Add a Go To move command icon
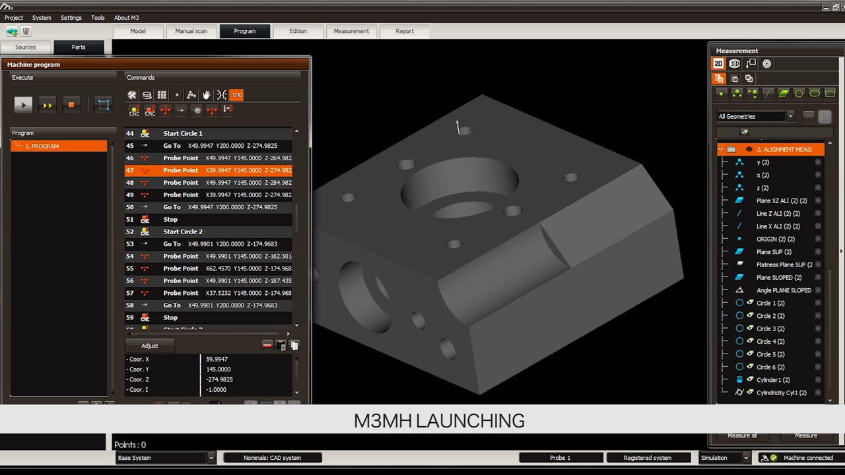This screenshot has width=845, height=475. tap(181, 110)
